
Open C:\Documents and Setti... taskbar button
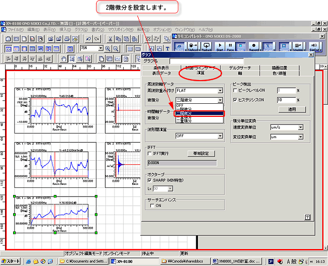84,261
